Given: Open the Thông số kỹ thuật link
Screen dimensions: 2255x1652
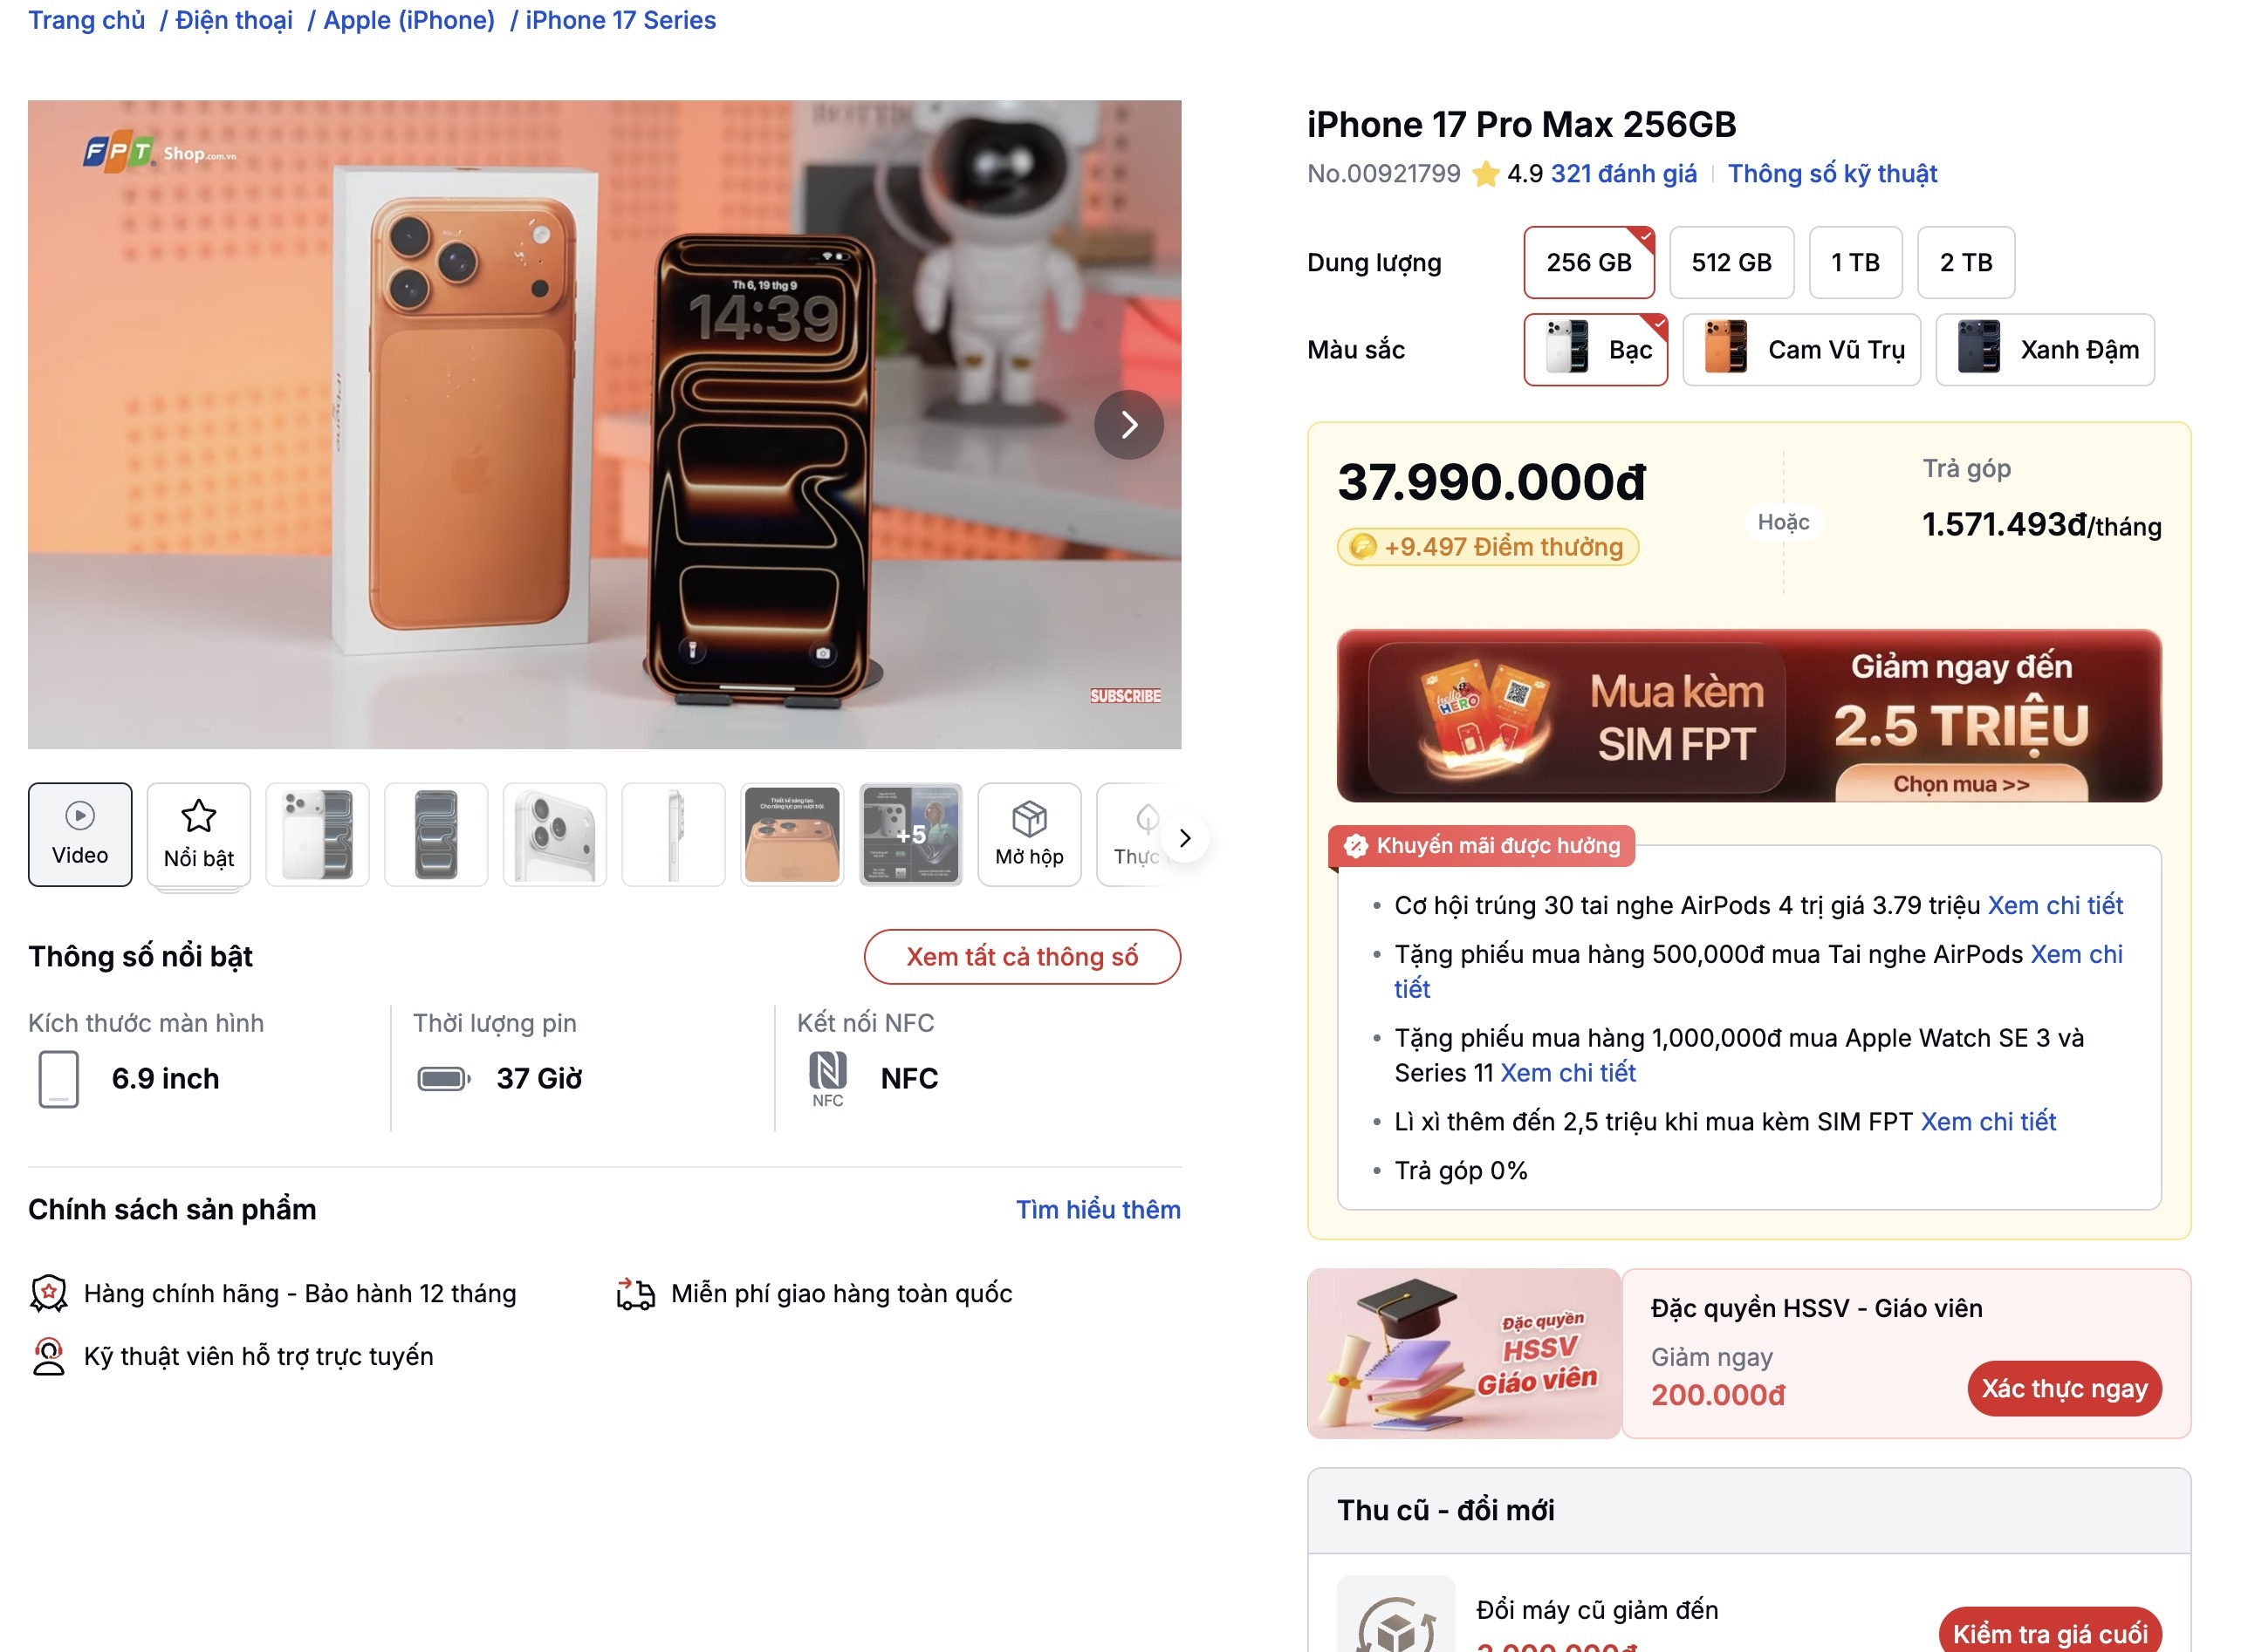Looking at the screenshot, I should [1832, 174].
